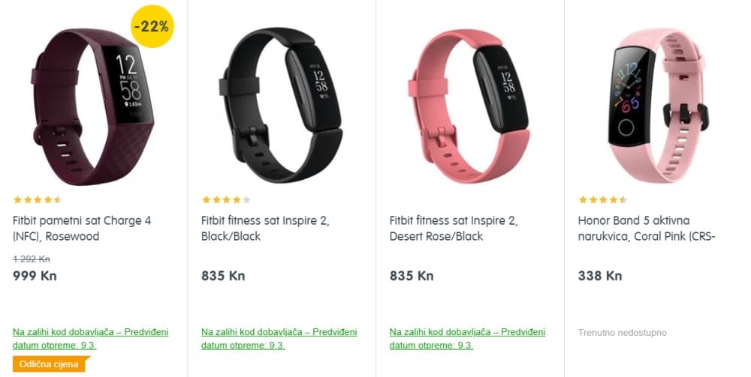Open Fitbit pametni sat Charge 4 title link
Viewport: 751px width, 377px height.
point(82,229)
